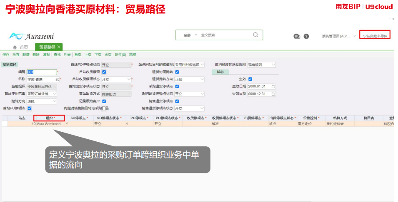The width and height of the screenshot is (398, 202).
Task: Click the 价格控制 column header
Action: tap(311, 118)
